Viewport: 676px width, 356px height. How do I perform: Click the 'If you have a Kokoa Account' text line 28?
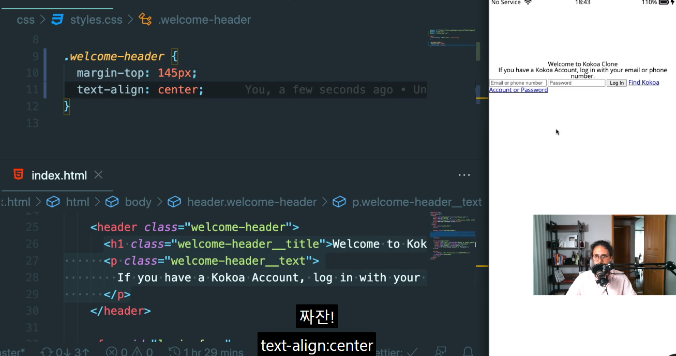268,278
